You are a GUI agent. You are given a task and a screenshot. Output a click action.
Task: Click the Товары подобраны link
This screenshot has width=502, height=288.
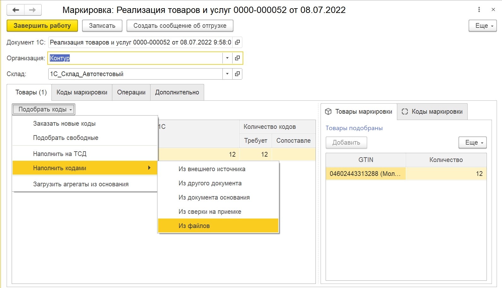354,128
